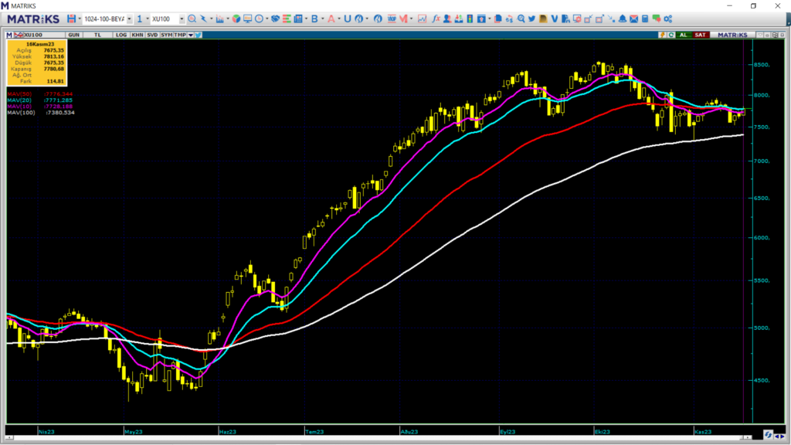Click the clock icon in toolbar
Viewport: 791px width, 445px height.
pos(260,19)
